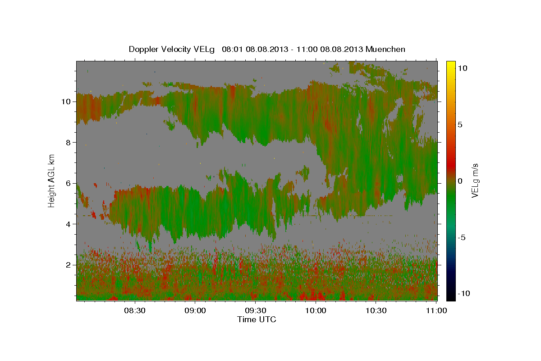Screen dimensions: 541x361
Task: Click the '11:00' time tick label
Action: click(x=436, y=310)
